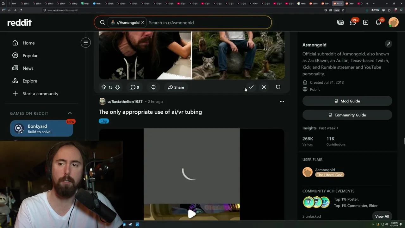Approve the post with checkmark
Image resolution: width=405 pixels, height=228 pixels.
[251, 87]
